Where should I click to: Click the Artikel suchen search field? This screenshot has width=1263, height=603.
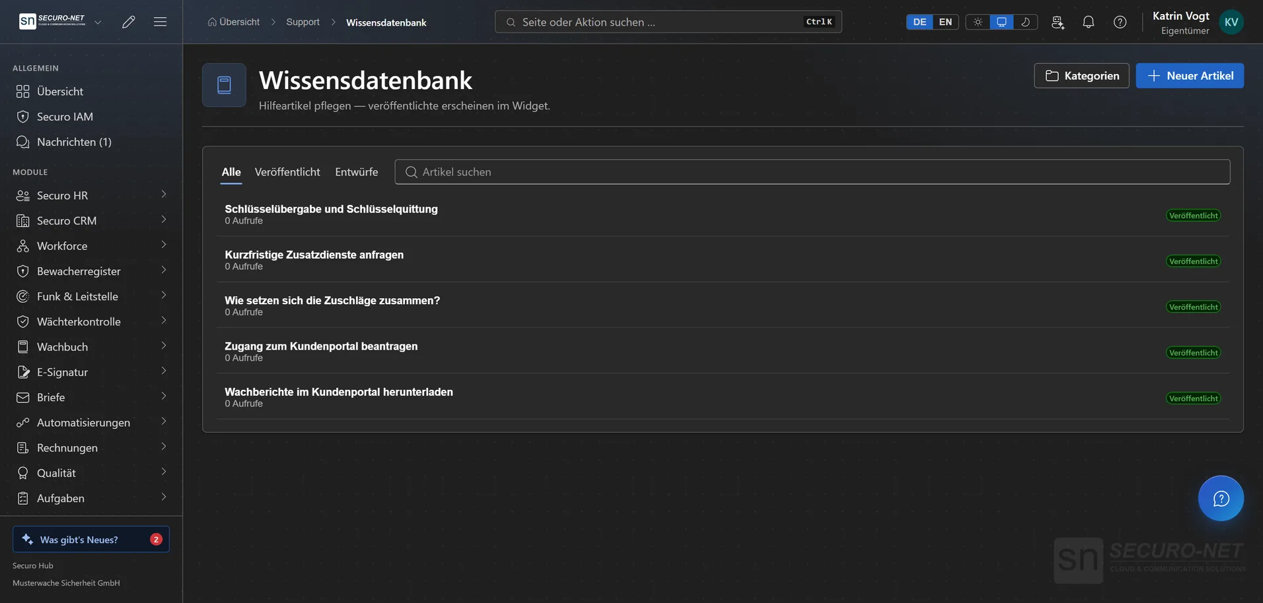812,172
